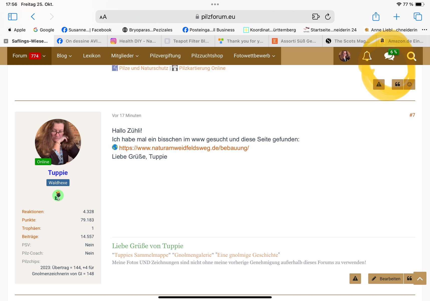The height and width of the screenshot is (301, 430).
Task: Tap the pilzforum.eu address field
Action: pos(215,17)
